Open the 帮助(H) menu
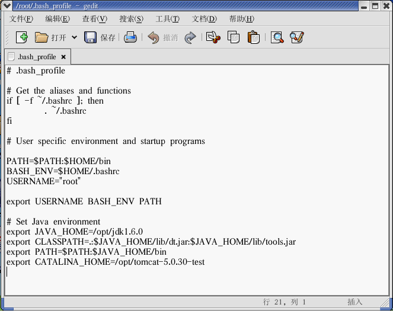 point(242,19)
